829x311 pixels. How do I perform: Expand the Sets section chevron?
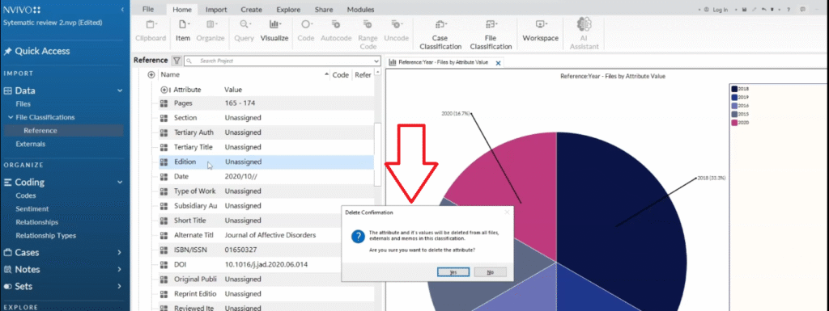click(x=120, y=286)
